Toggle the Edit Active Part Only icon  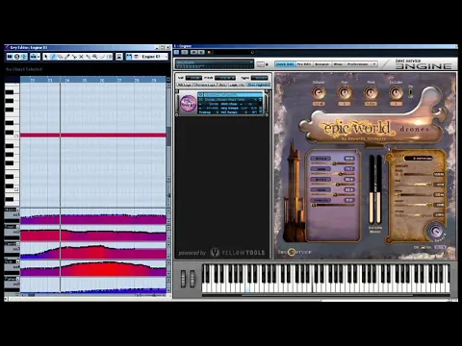(x=129, y=57)
